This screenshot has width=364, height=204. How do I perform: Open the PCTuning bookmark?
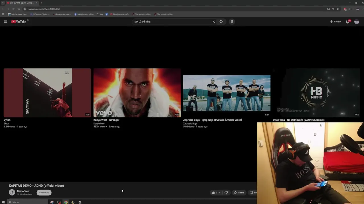tap(40, 14)
